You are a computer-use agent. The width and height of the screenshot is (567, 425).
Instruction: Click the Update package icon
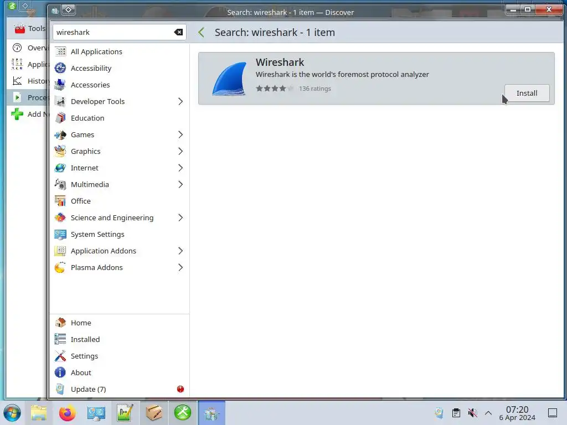coord(60,389)
